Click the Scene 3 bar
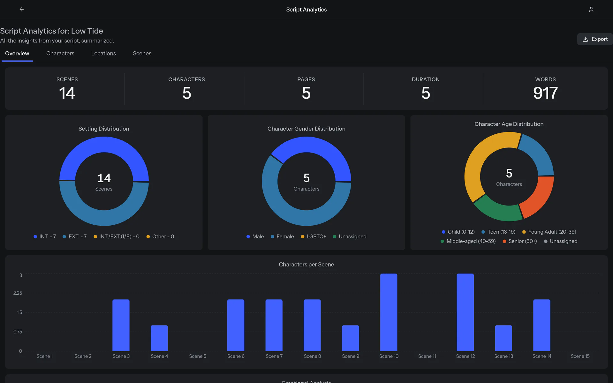 121,325
